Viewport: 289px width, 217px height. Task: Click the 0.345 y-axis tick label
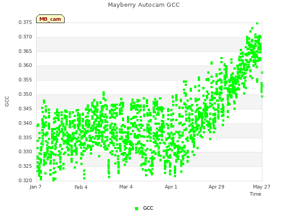pos(25,108)
